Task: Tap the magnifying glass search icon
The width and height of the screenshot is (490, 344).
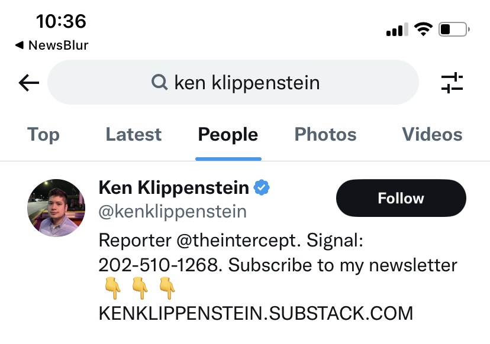Action: coord(159,82)
